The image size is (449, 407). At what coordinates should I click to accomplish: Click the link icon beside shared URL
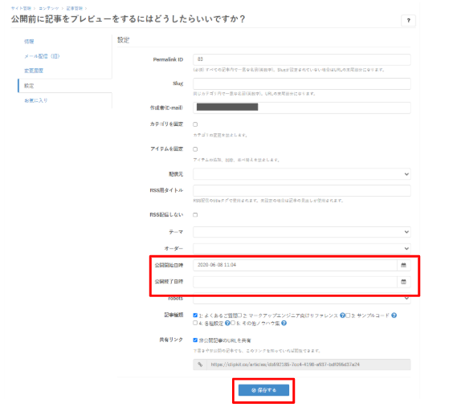(x=200, y=364)
